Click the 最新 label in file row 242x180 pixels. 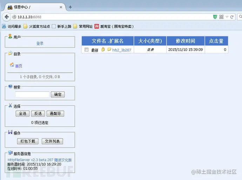(x=95, y=50)
